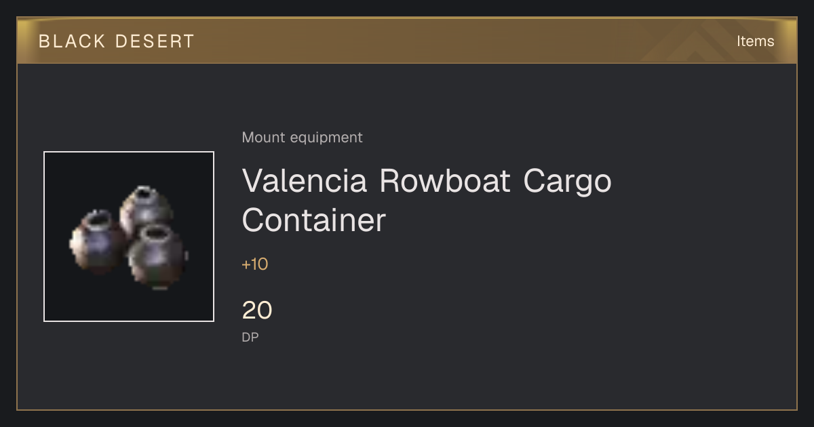The image size is (814, 427).
Task: Click the word Valencia in item name
Action: (305, 180)
